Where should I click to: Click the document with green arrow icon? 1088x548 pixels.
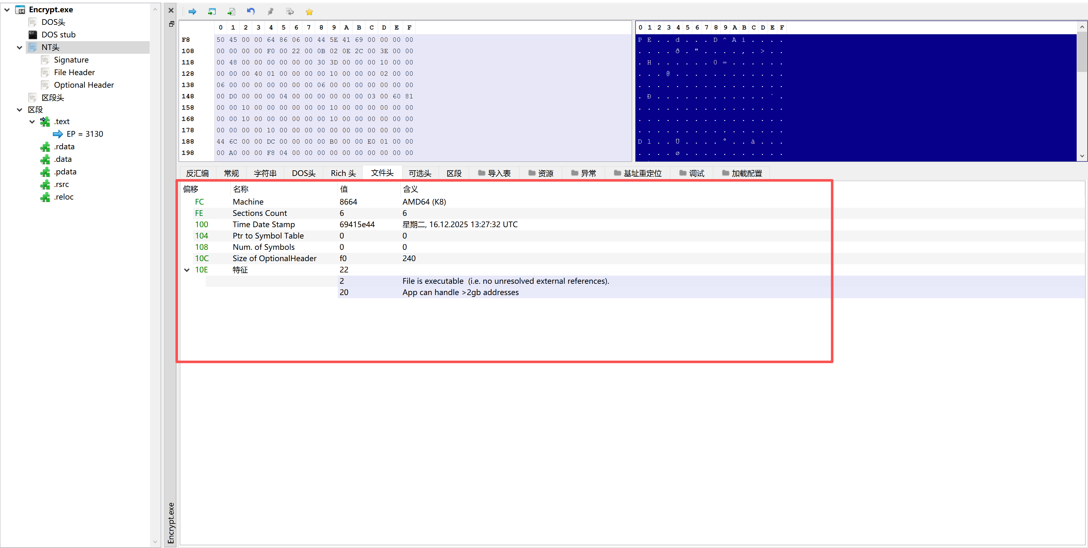click(231, 11)
